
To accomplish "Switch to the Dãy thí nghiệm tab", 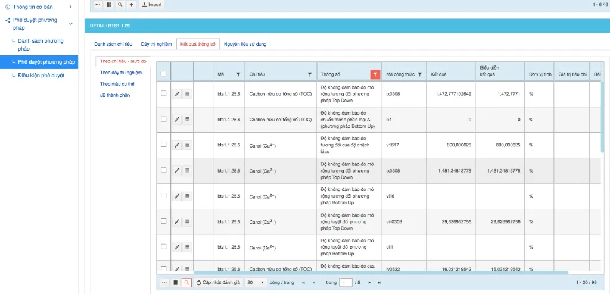I will point(156,44).
